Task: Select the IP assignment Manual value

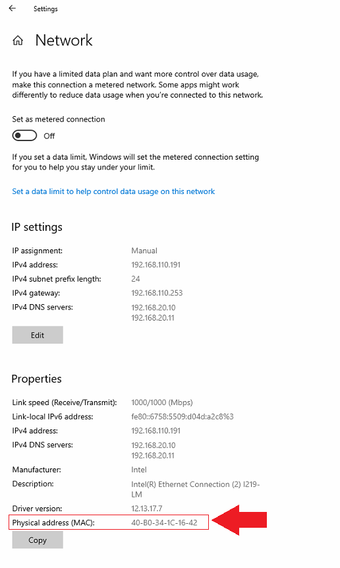Action: [x=144, y=251]
